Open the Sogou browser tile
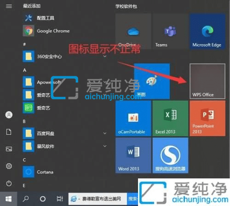The height and width of the screenshot is (206, 230). tap(170, 155)
